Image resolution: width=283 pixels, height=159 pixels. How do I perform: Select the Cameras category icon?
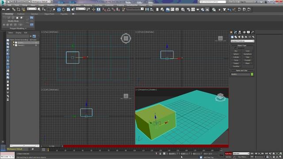click(x=243, y=37)
